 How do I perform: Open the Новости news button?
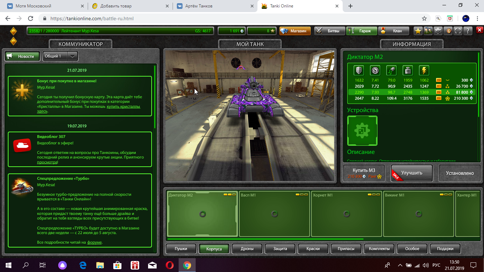[22, 56]
